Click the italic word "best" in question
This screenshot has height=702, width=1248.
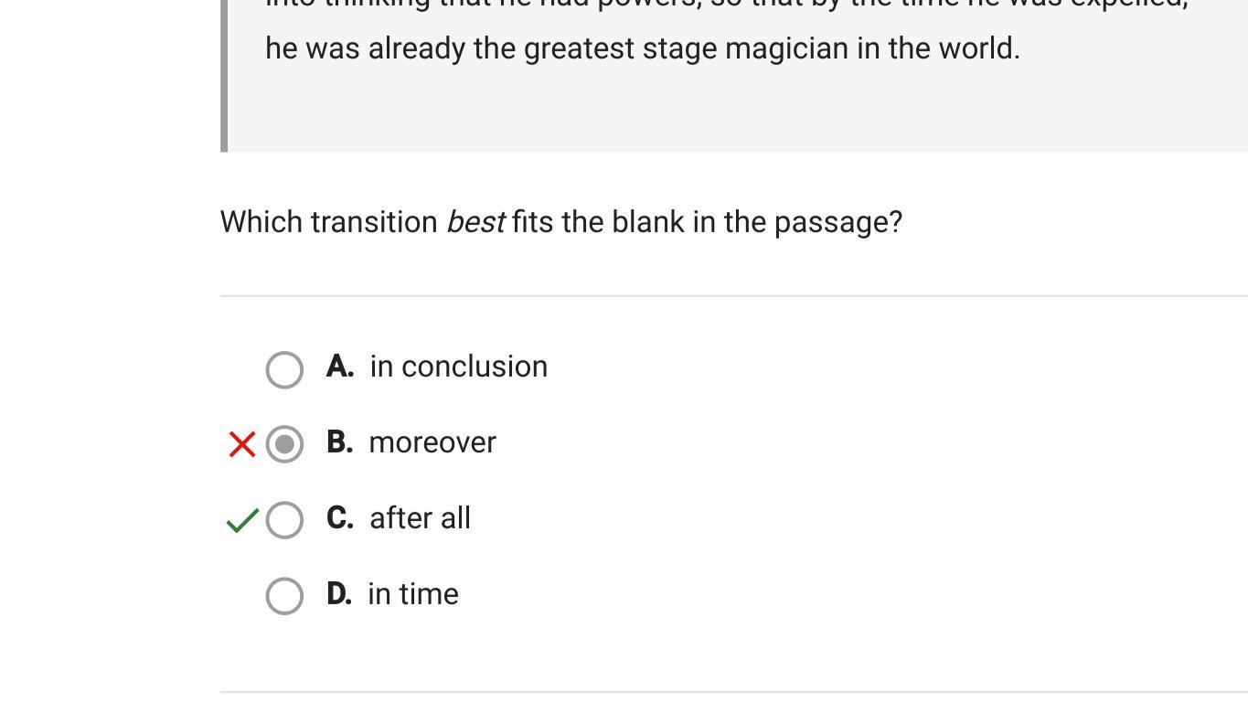tap(475, 222)
